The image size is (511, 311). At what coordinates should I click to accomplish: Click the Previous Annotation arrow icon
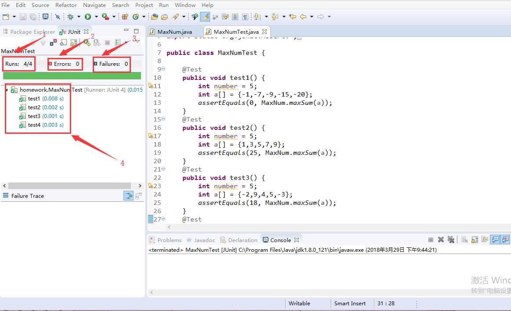tap(275, 17)
